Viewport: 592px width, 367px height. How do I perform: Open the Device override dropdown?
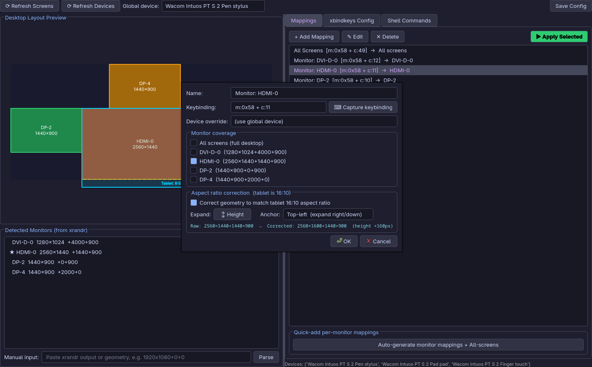pyautogui.click(x=314, y=122)
